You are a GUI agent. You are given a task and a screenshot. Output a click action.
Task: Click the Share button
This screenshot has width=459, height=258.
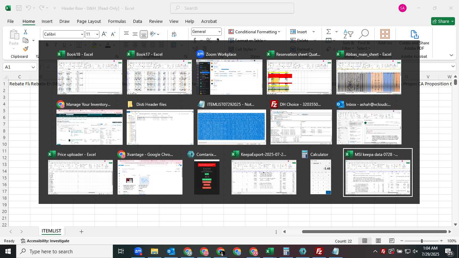pos(443,21)
